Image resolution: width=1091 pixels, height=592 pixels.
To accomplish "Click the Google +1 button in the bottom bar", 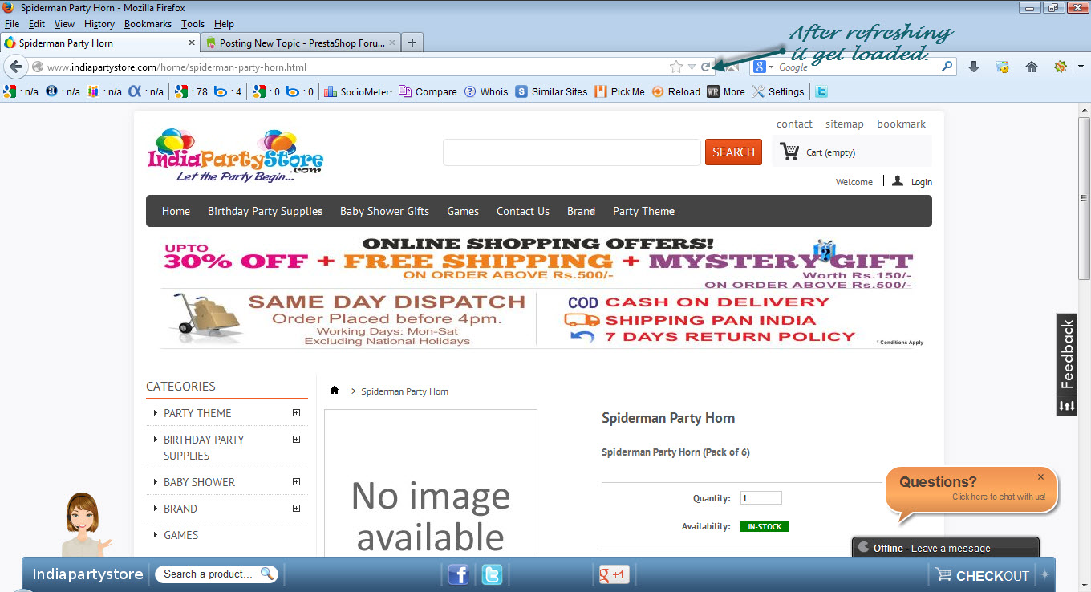I will (614, 574).
